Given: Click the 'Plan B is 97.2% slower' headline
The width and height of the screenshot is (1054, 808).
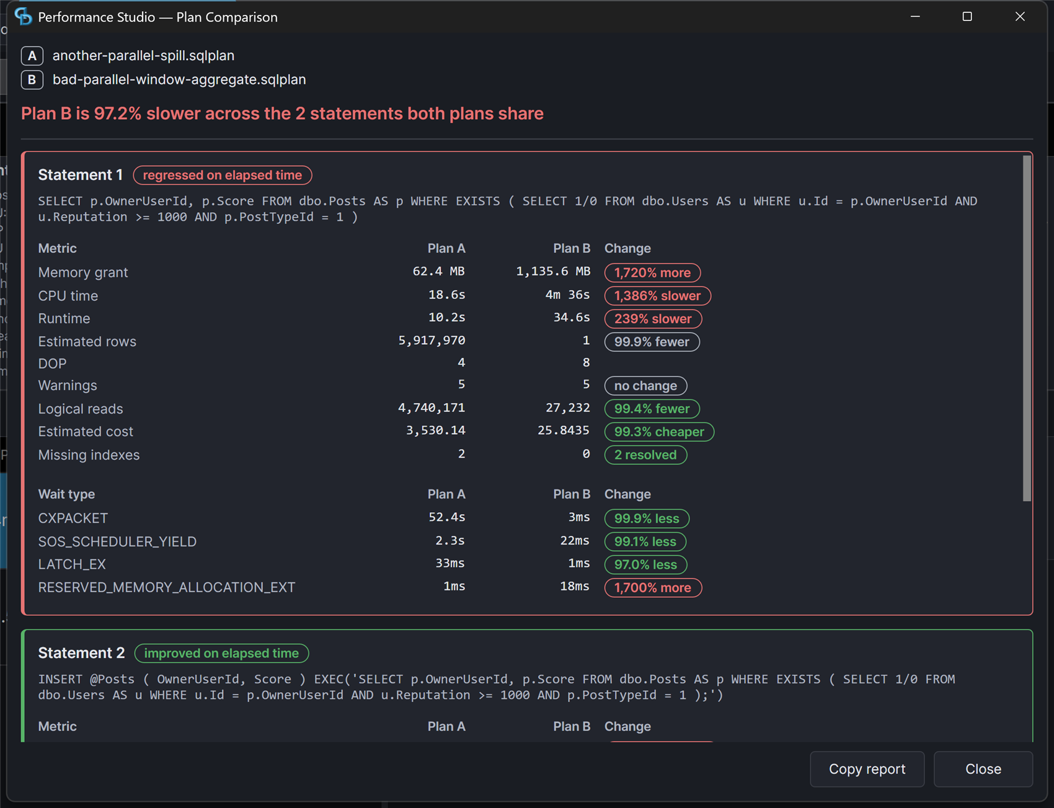Looking at the screenshot, I should coord(282,113).
